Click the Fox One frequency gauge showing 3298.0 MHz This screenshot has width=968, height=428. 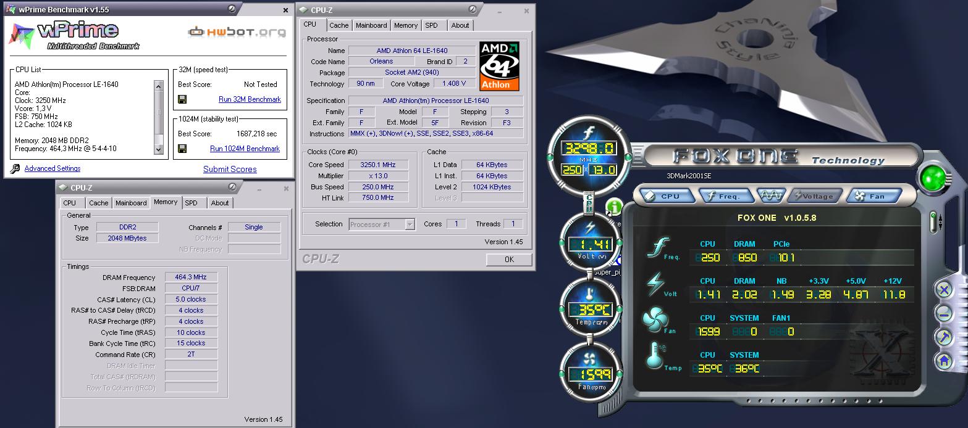(589, 158)
